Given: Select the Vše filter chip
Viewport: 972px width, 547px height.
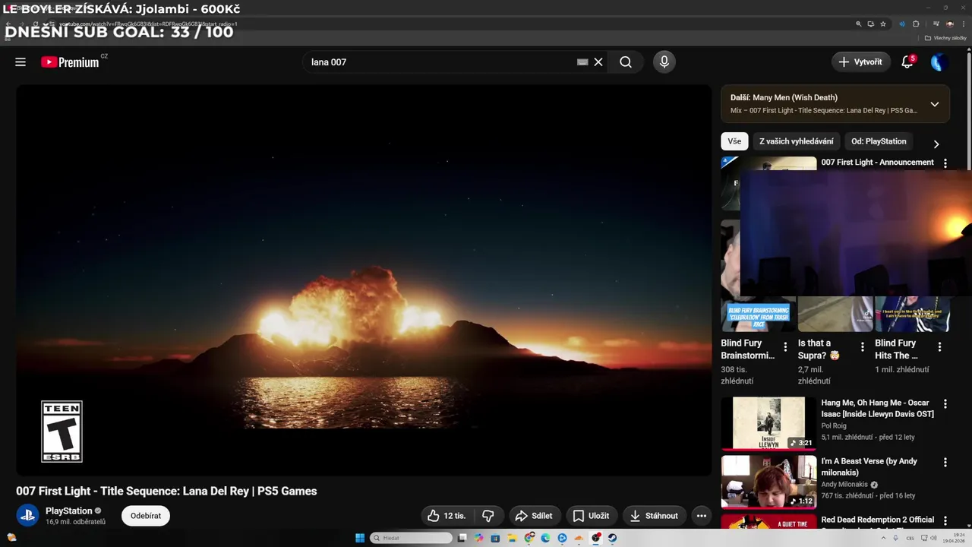Looking at the screenshot, I should 734,141.
